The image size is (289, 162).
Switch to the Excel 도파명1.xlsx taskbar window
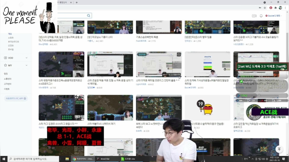point(131,159)
